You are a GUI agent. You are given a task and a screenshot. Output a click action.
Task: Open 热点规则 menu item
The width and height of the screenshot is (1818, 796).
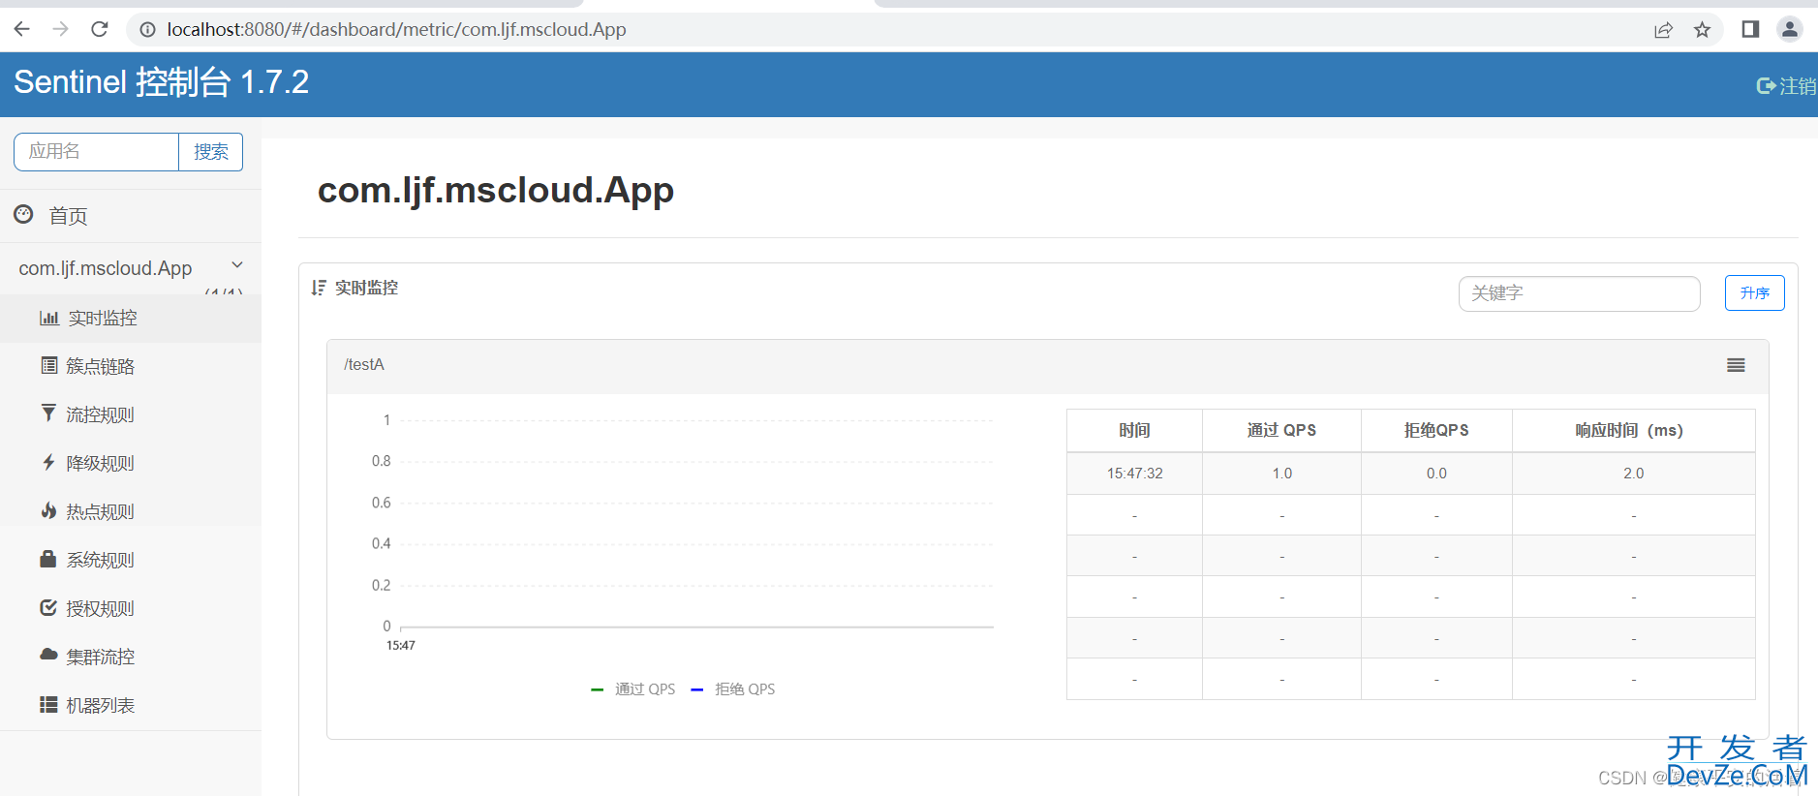click(131, 511)
